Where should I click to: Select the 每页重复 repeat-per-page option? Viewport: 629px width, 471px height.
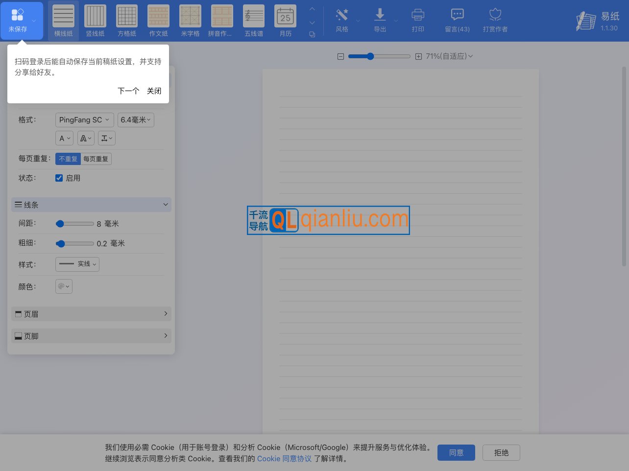tap(96, 159)
